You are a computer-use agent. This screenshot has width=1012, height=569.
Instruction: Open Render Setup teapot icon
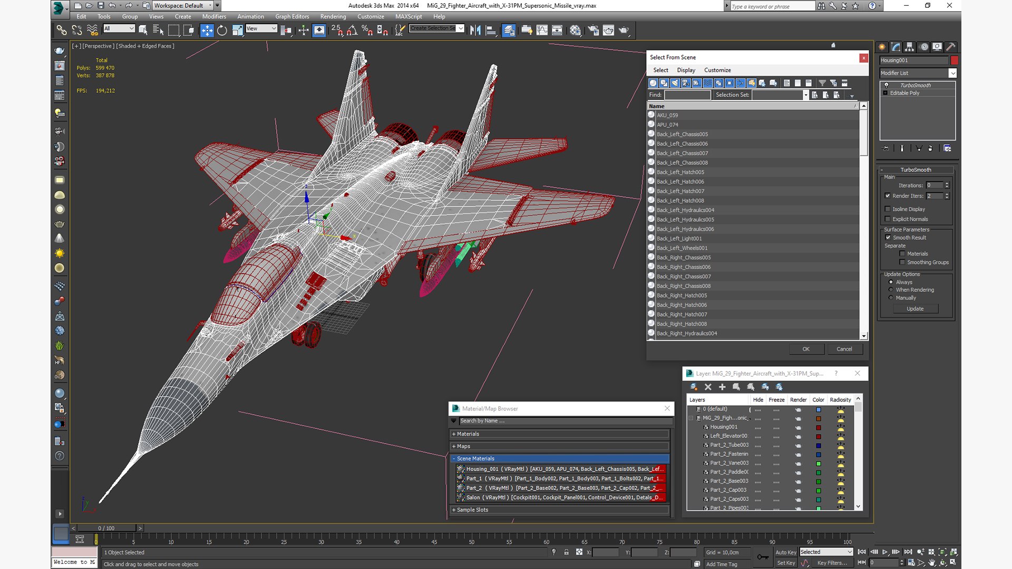click(x=593, y=30)
